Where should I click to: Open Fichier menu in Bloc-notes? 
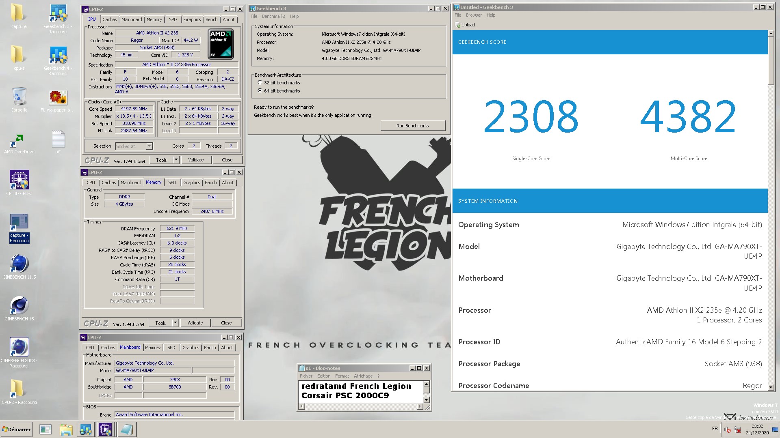pos(306,376)
